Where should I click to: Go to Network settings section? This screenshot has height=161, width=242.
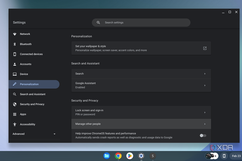point(34,34)
